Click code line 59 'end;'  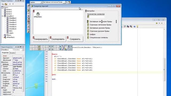[54, 75]
